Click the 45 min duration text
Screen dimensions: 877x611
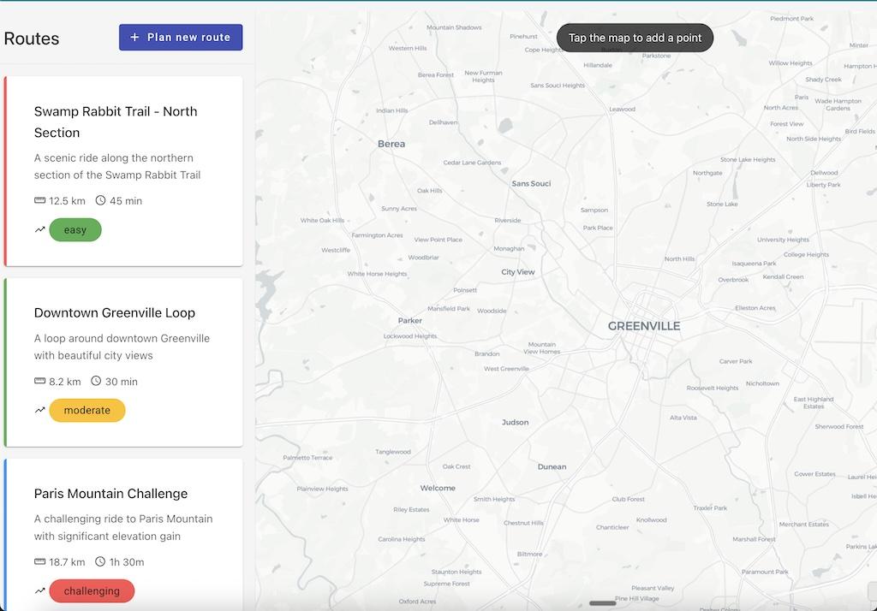[126, 201]
